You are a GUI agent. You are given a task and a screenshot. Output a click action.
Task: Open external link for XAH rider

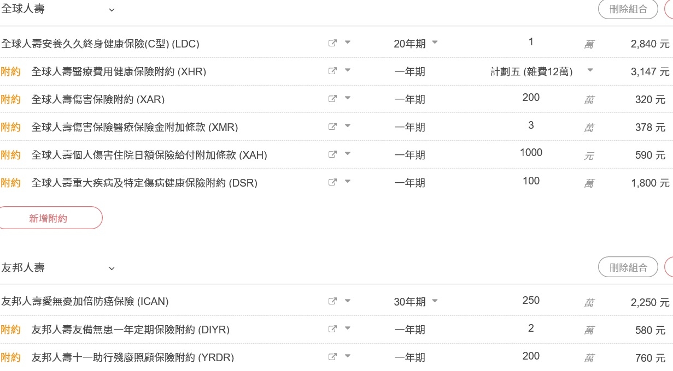click(x=332, y=154)
